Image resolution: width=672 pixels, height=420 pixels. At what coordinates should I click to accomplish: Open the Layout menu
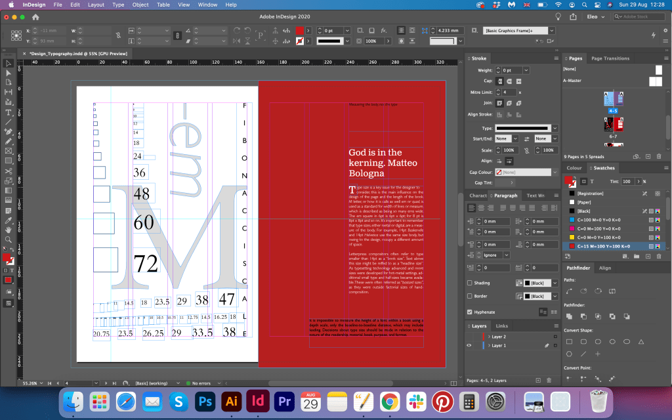96,5
